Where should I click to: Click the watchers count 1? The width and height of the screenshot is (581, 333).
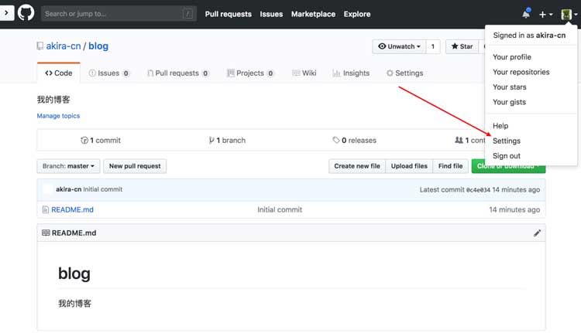tap(433, 46)
